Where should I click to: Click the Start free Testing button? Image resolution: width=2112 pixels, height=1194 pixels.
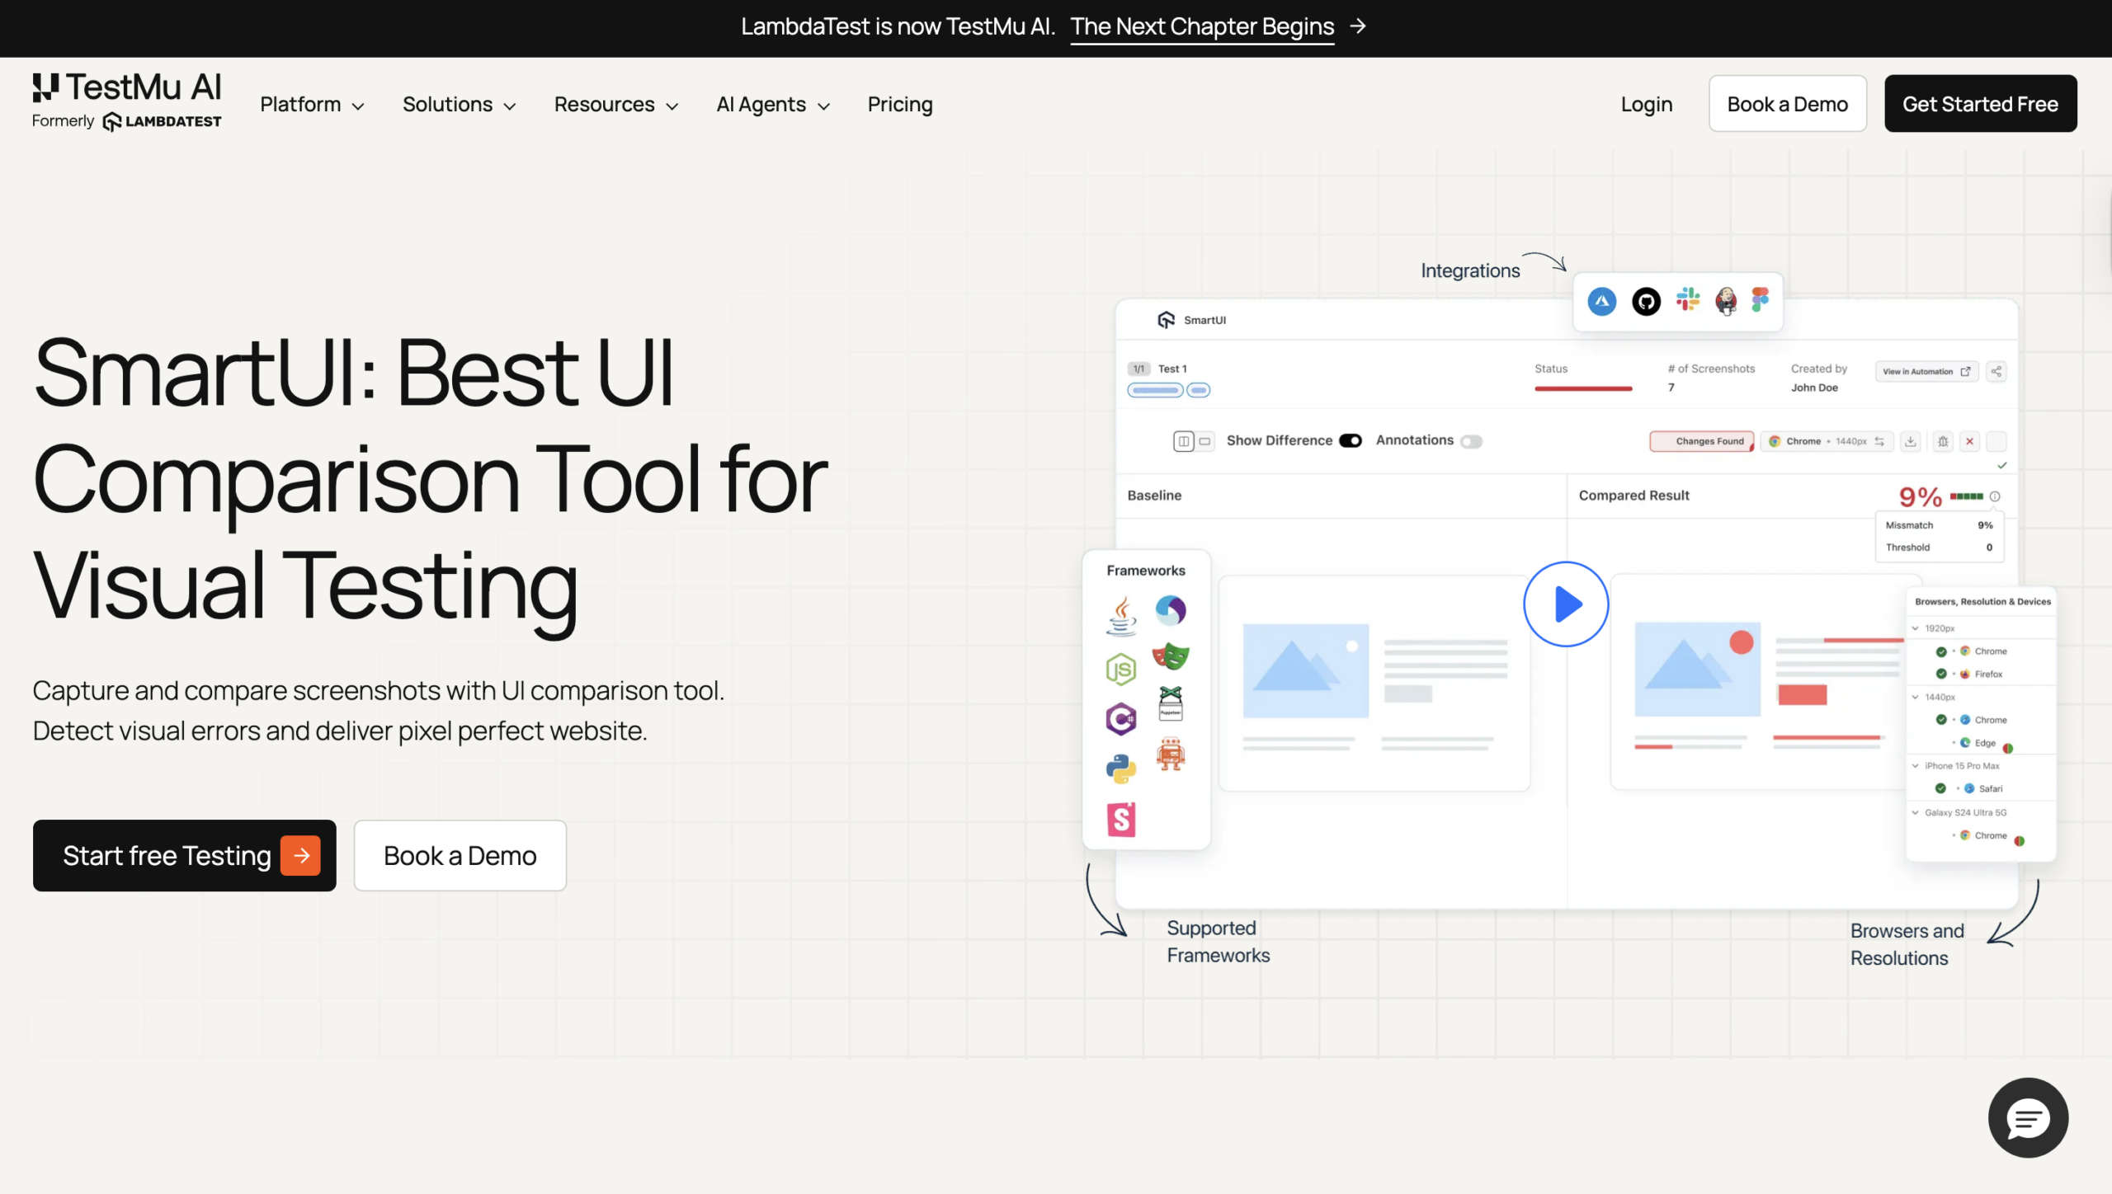point(184,855)
